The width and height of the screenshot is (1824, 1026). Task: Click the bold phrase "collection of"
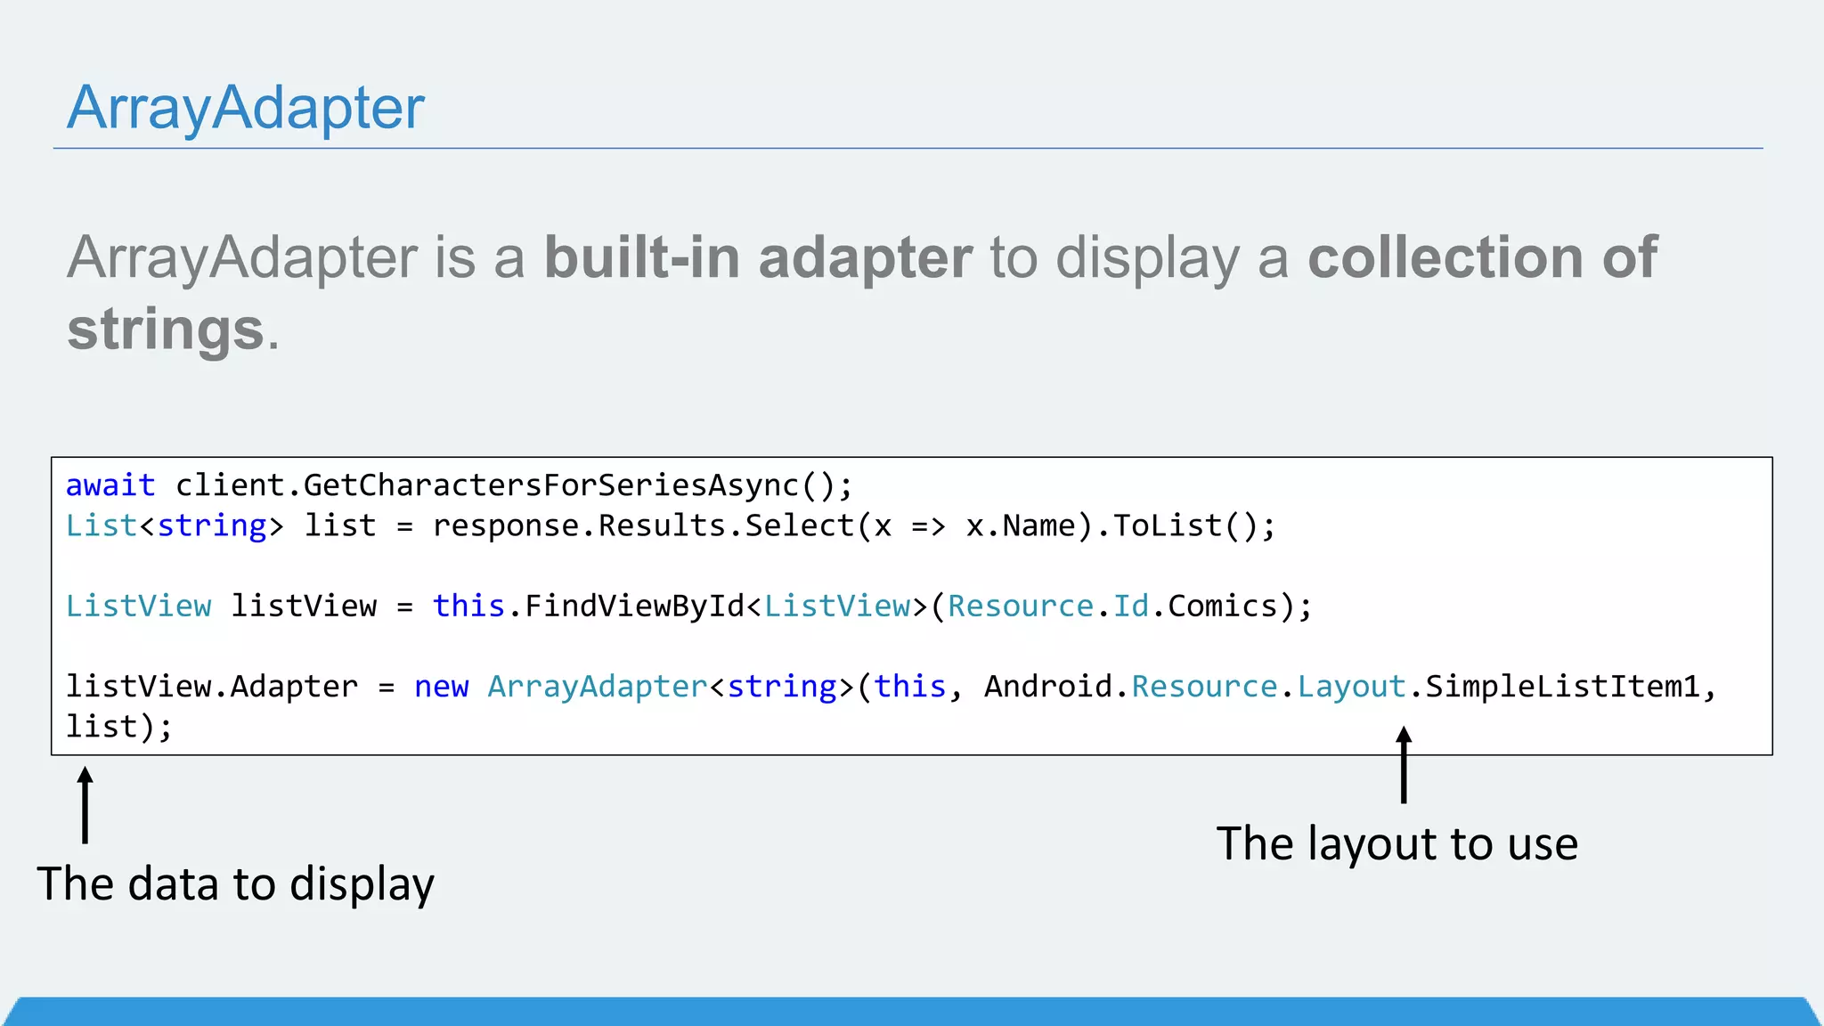click(x=1482, y=257)
